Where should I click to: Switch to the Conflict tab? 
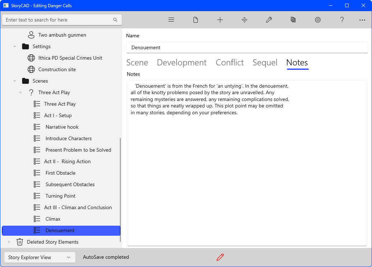pos(229,63)
